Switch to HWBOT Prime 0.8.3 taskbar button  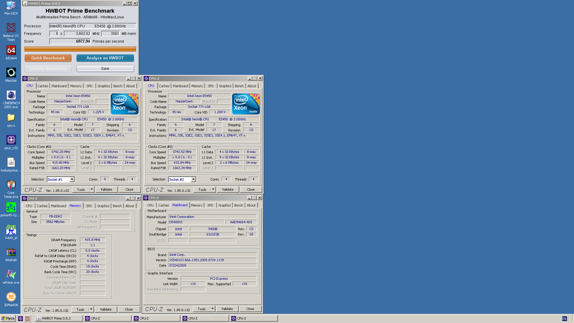pyautogui.click(x=59, y=319)
